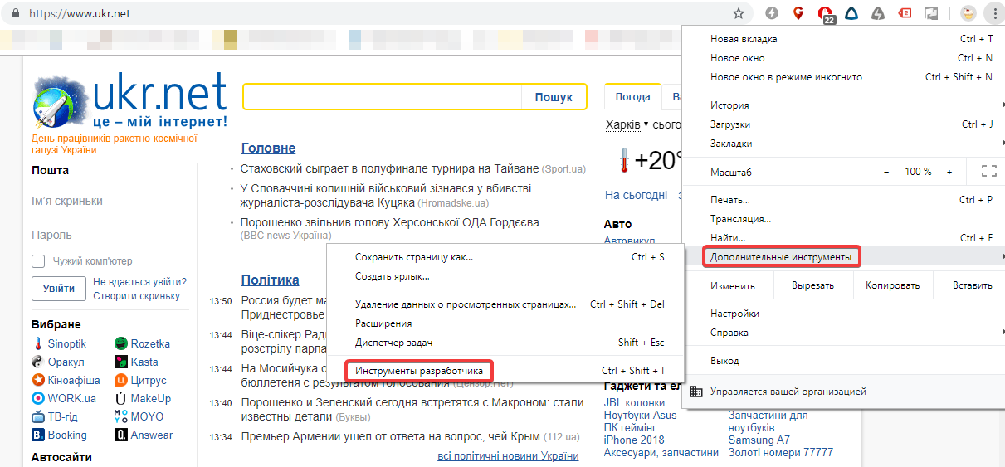Decrease zoom with the minus button
This screenshot has width=1005, height=467.
886,172
